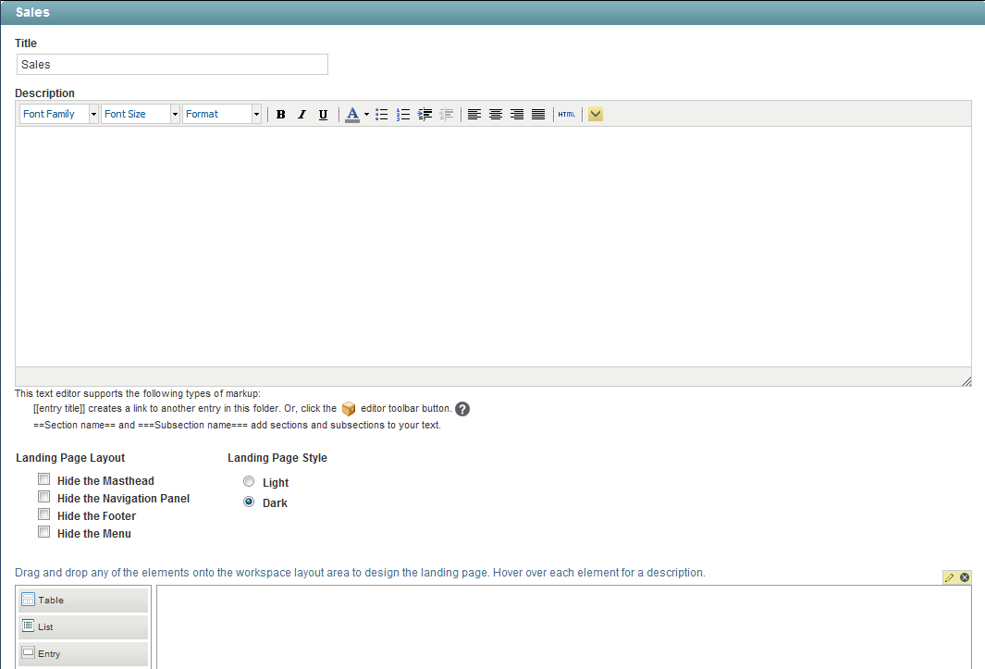Justify text alignment

click(538, 115)
